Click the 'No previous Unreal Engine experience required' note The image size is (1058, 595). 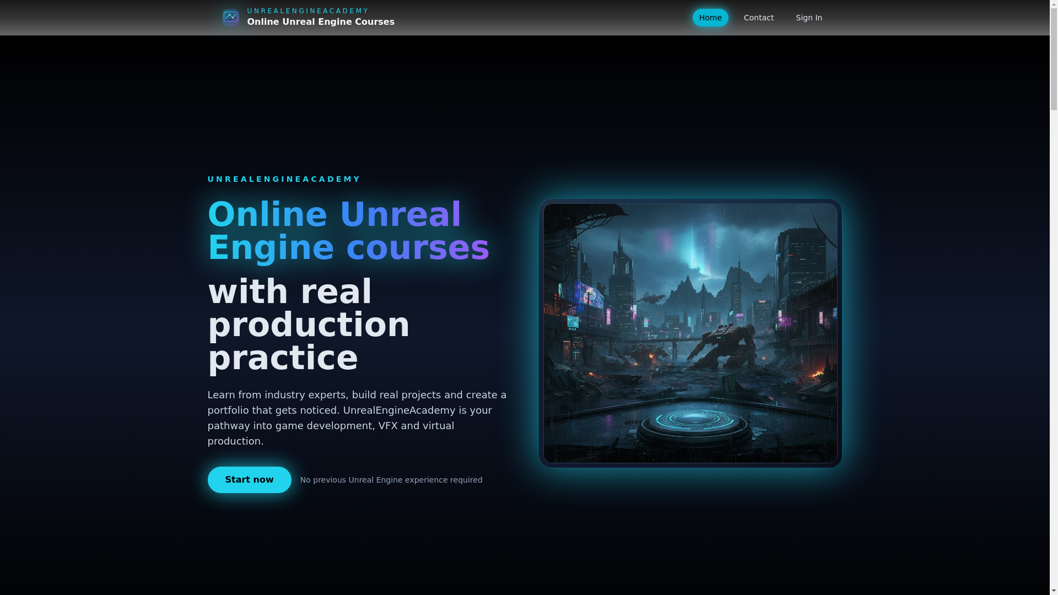391,480
